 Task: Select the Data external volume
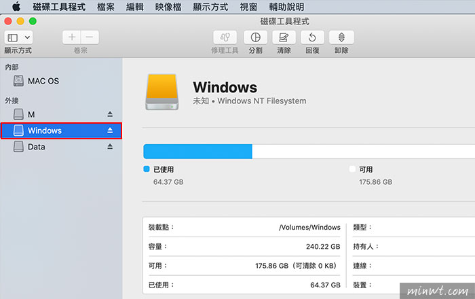[62, 147]
